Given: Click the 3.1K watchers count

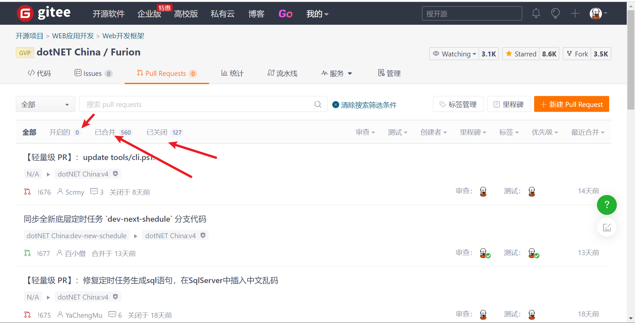Looking at the screenshot, I should pyautogui.click(x=488, y=54).
